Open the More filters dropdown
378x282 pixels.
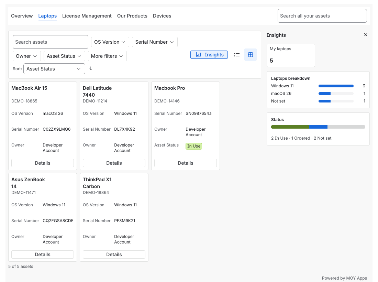point(107,56)
